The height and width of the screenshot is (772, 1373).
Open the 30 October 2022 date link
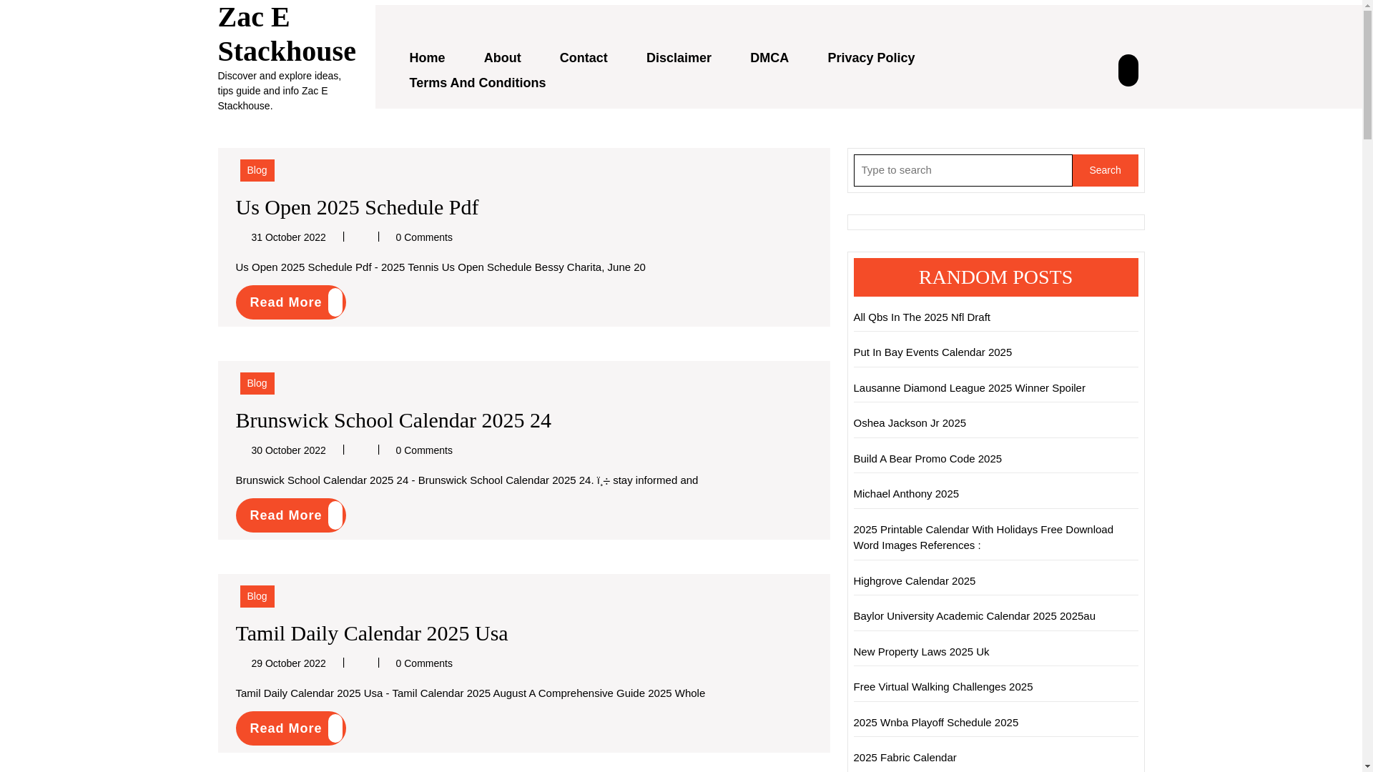click(288, 450)
